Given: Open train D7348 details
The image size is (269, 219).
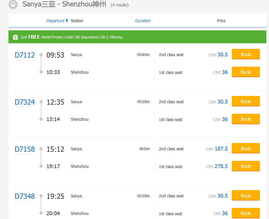Looking at the screenshot, I should 25,196.
